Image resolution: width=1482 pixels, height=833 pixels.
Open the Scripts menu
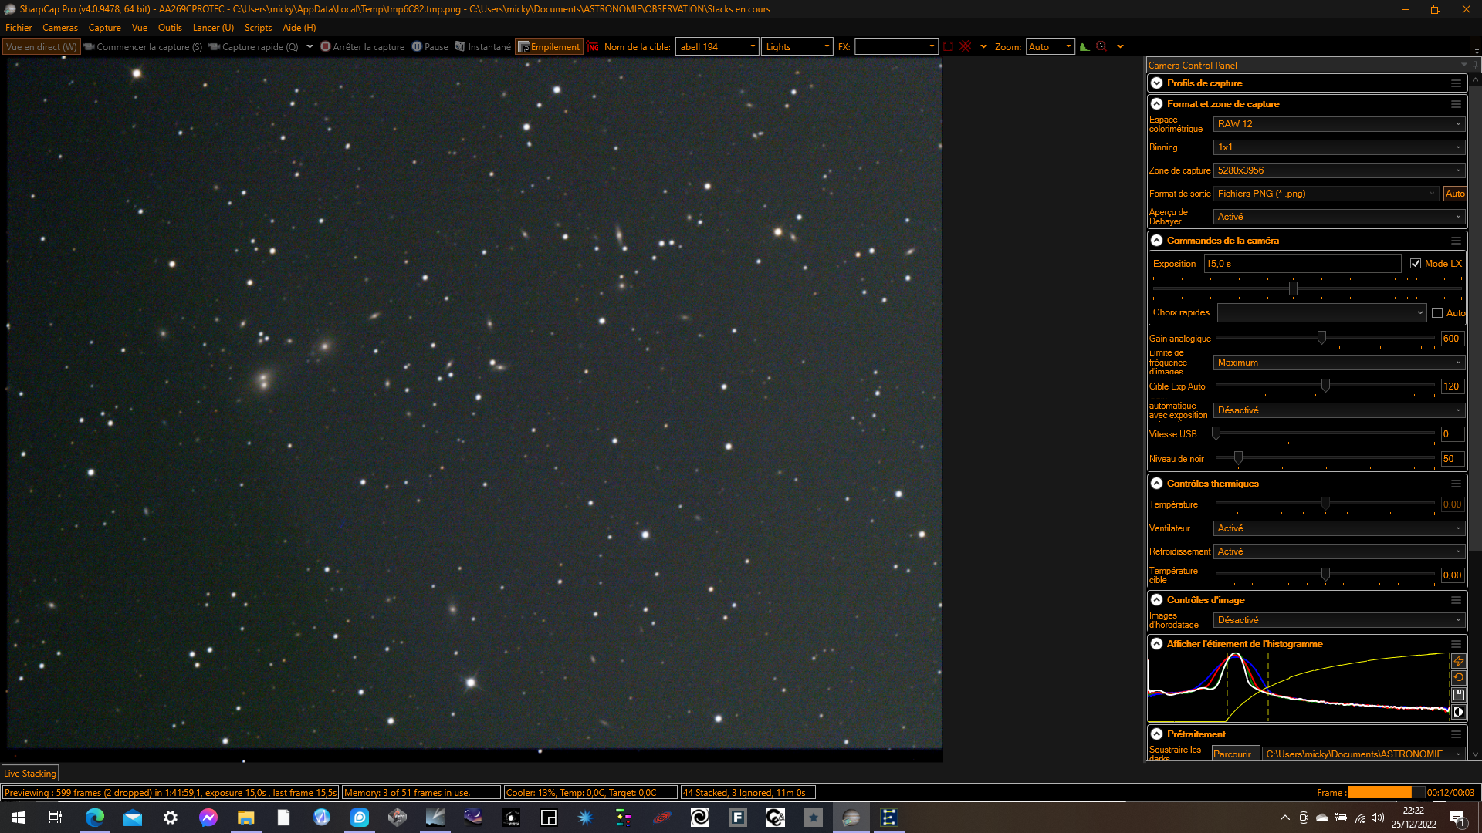click(258, 28)
